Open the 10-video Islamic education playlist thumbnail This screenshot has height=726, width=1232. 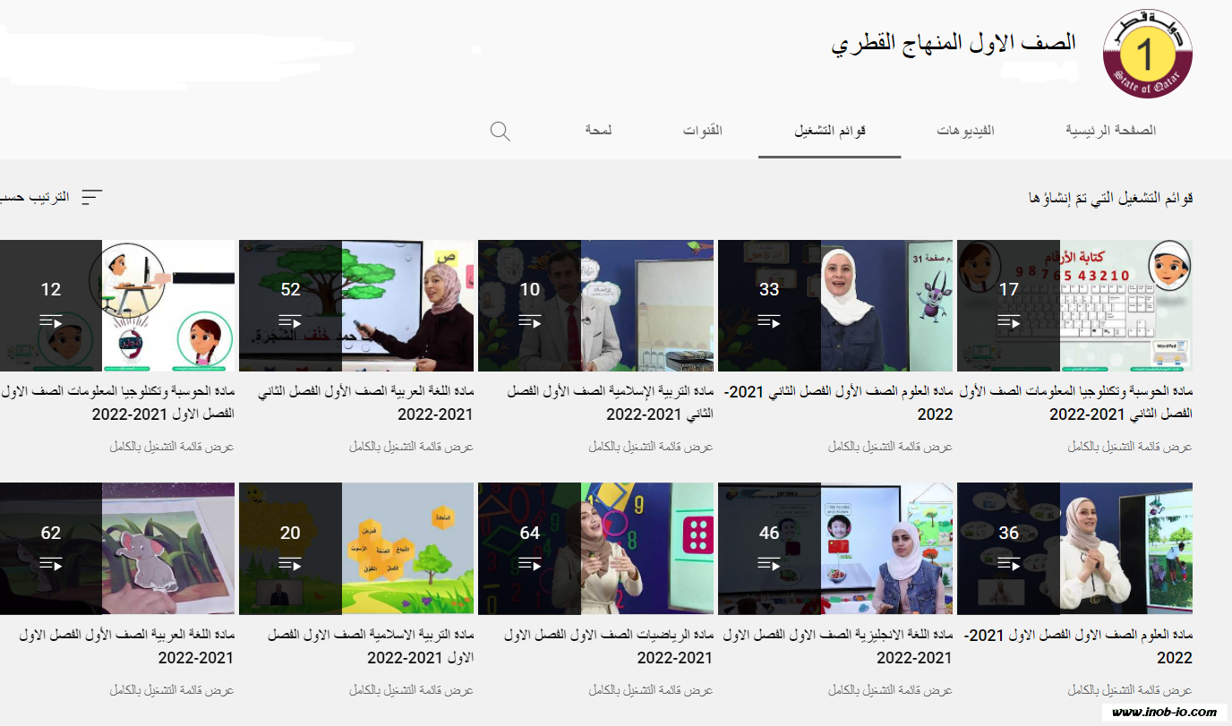coord(596,305)
